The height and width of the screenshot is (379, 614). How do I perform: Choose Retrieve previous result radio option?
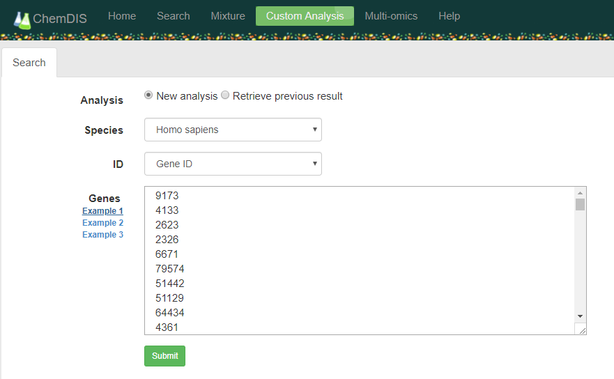(225, 95)
